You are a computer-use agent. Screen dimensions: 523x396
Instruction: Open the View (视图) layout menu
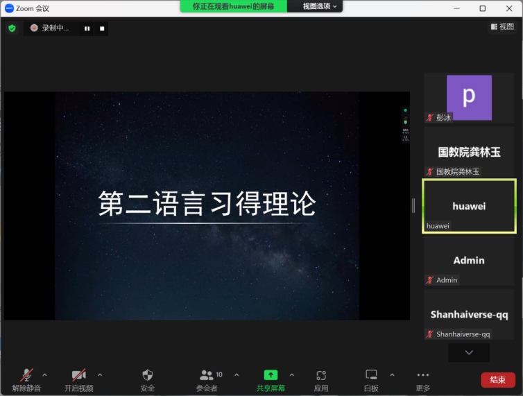(502, 27)
